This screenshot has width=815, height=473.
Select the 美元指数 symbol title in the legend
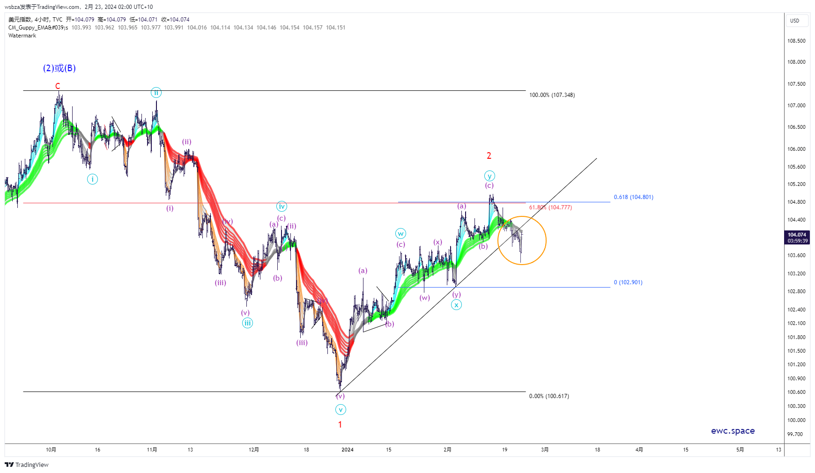(x=20, y=20)
